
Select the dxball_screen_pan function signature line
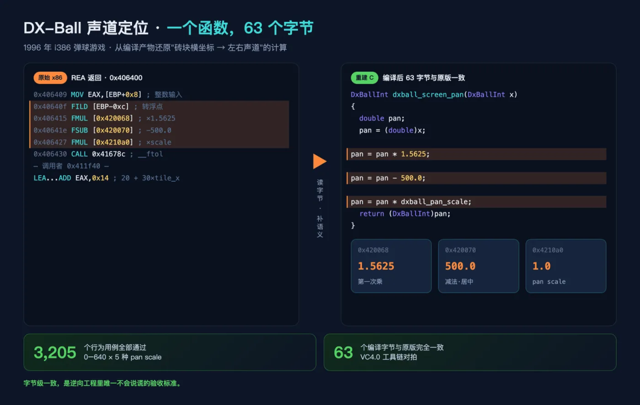pos(434,95)
